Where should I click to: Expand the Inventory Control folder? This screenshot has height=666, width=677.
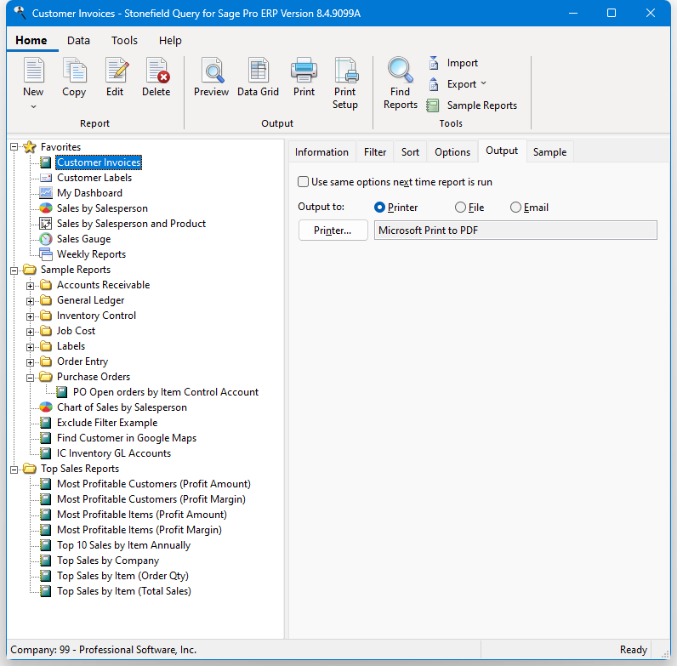pyautogui.click(x=30, y=316)
